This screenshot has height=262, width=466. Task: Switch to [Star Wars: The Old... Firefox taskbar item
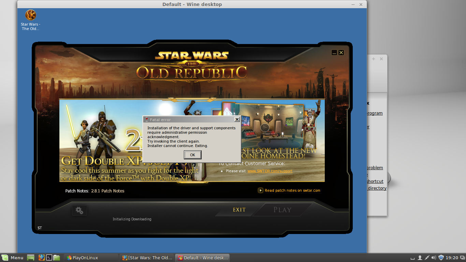148,258
